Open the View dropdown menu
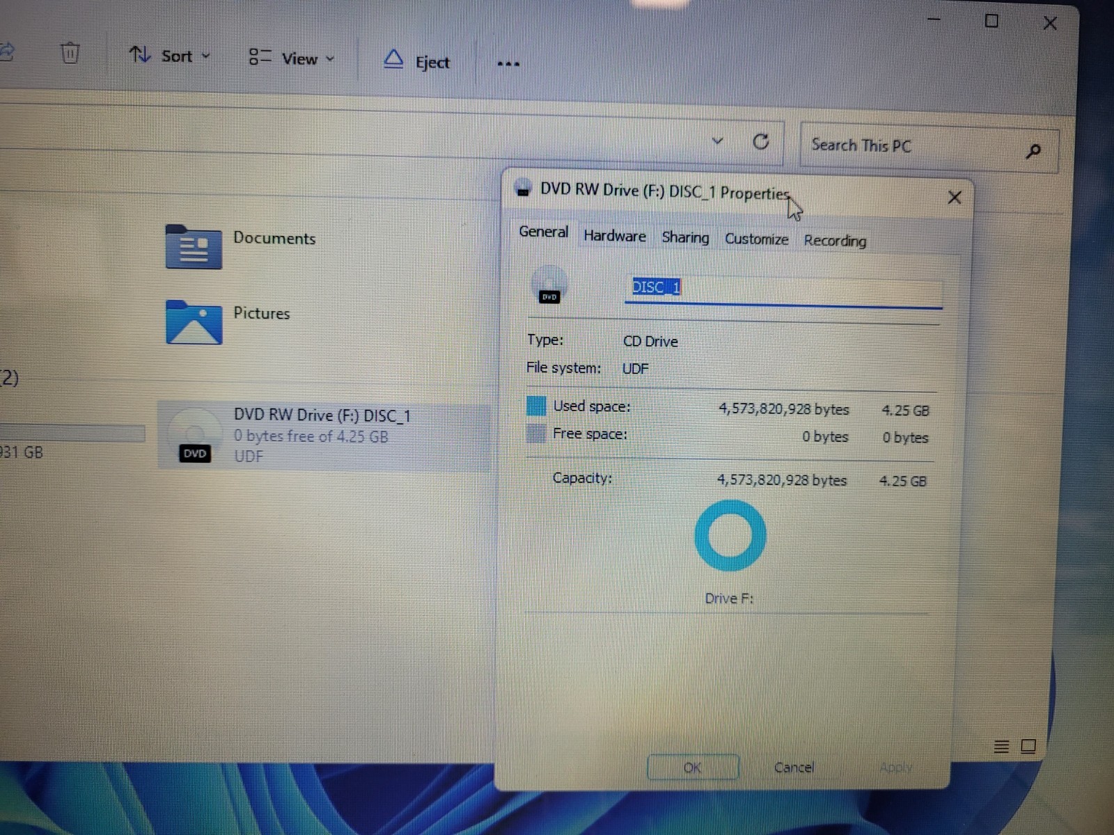The width and height of the screenshot is (1114, 835). [292, 58]
